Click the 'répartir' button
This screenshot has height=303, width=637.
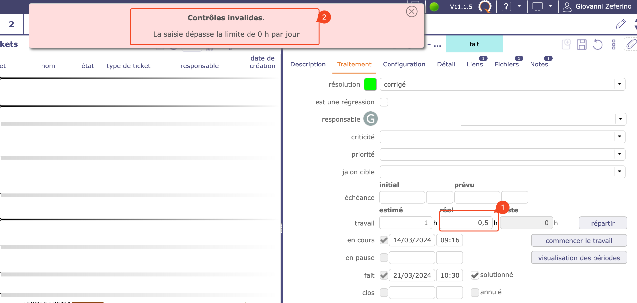coord(602,223)
